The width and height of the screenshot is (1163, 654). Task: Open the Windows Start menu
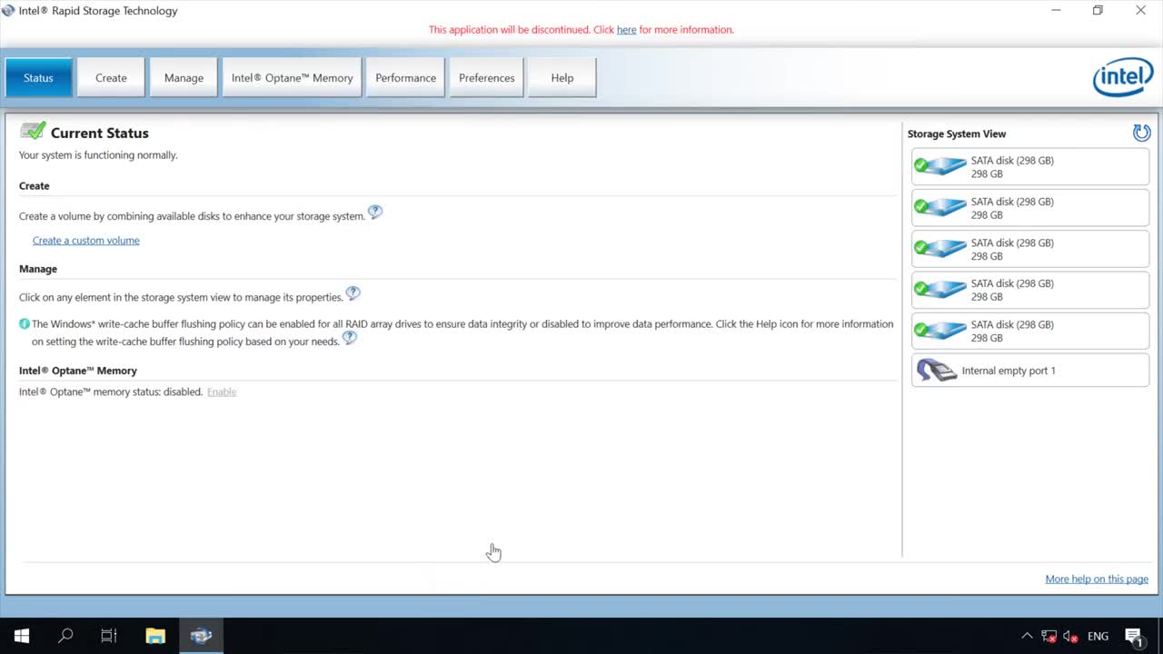click(x=22, y=636)
